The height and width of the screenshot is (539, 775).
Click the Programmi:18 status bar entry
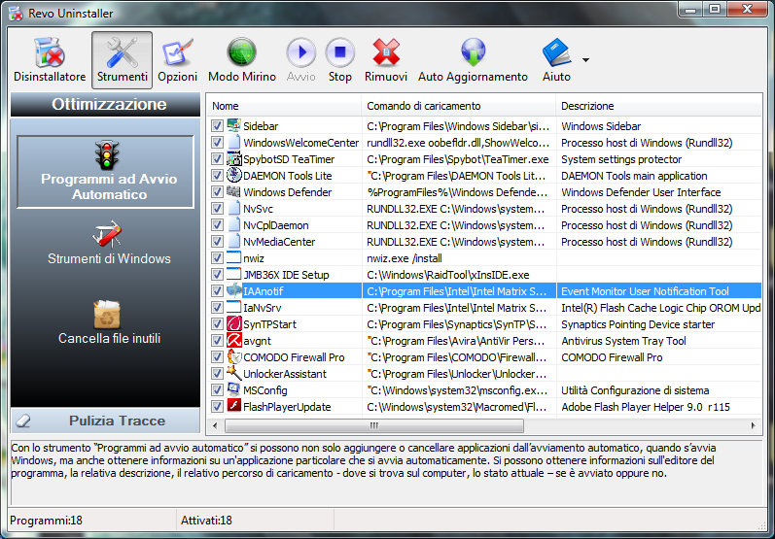tap(47, 521)
